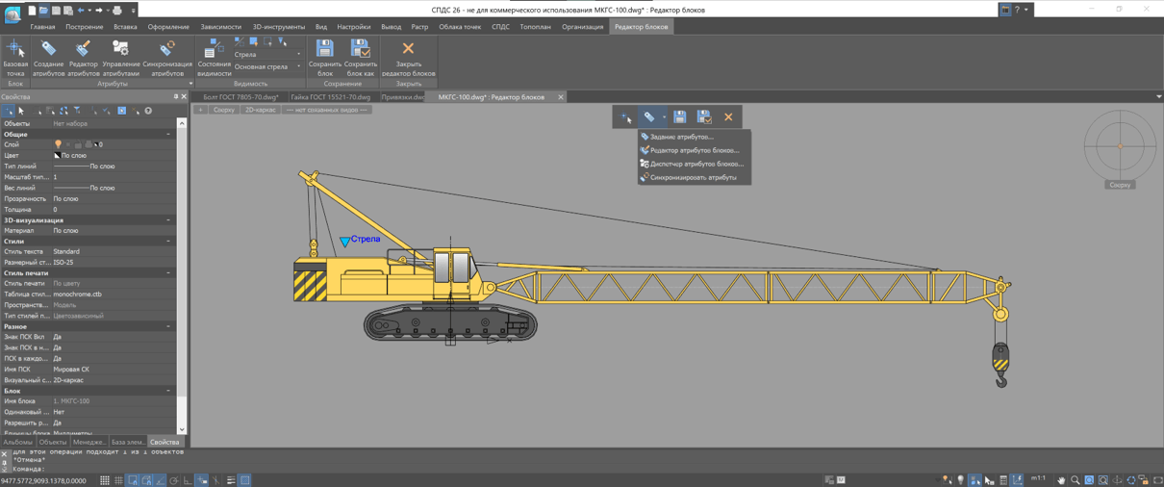Click the print icon in quick access toolbar
1164x487 pixels.
(117, 11)
